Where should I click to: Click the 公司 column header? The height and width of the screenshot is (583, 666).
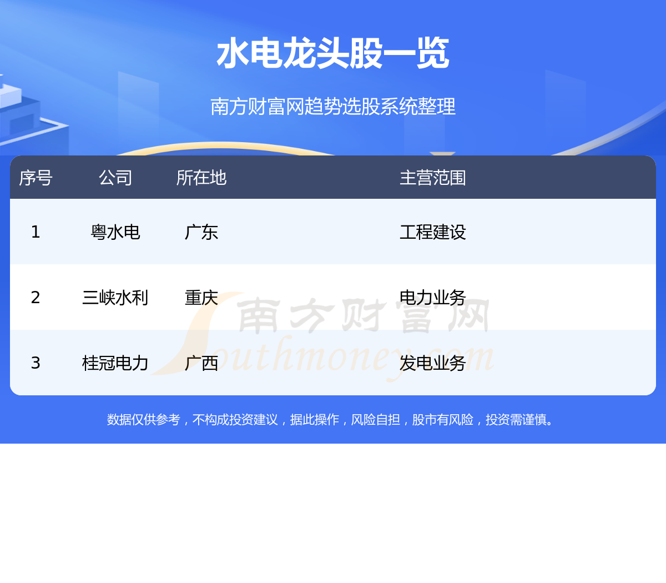pos(115,178)
